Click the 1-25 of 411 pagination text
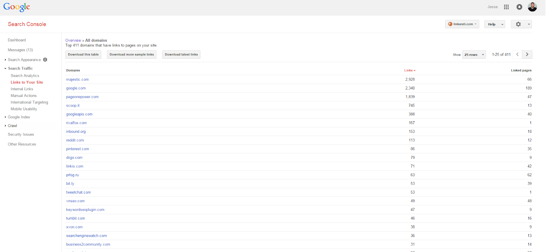546x252 pixels. (x=501, y=55)
